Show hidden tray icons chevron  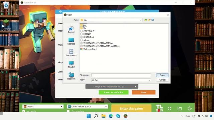pyautogui.click(x=182, y=116)
